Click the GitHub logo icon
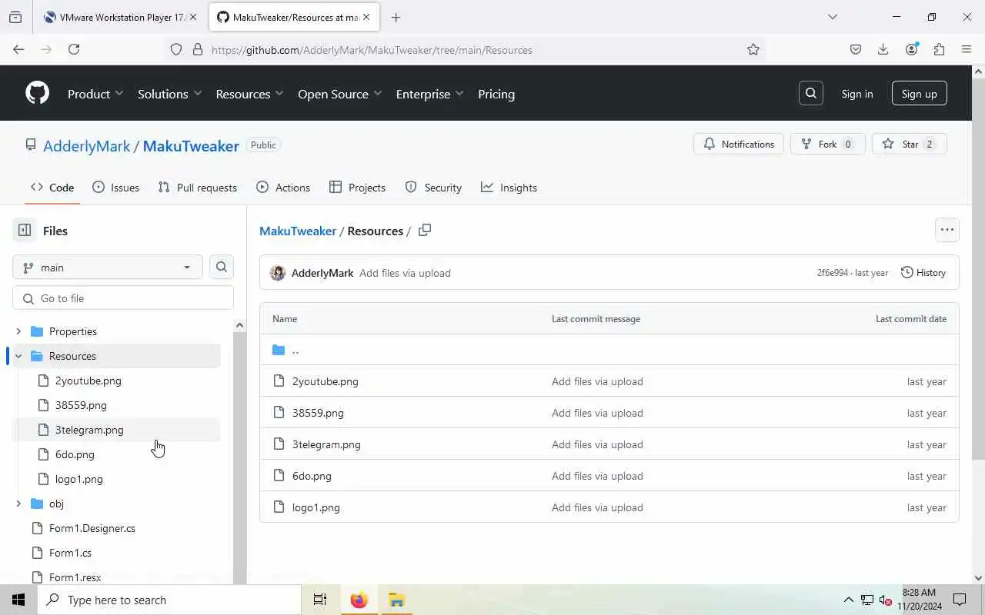 point(37,93)
